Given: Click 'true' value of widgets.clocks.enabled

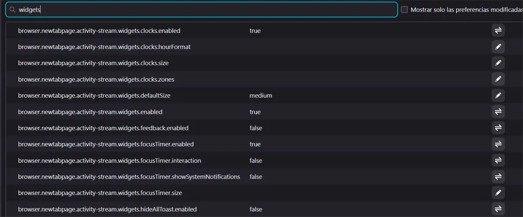Looking at the screenshot, I should pos(255,31).
